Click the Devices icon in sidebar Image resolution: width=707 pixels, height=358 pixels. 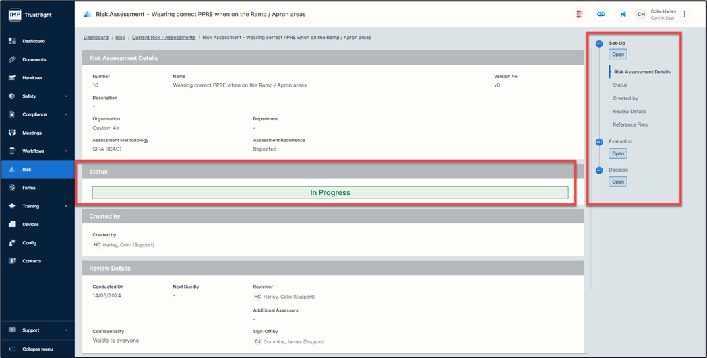12,225
